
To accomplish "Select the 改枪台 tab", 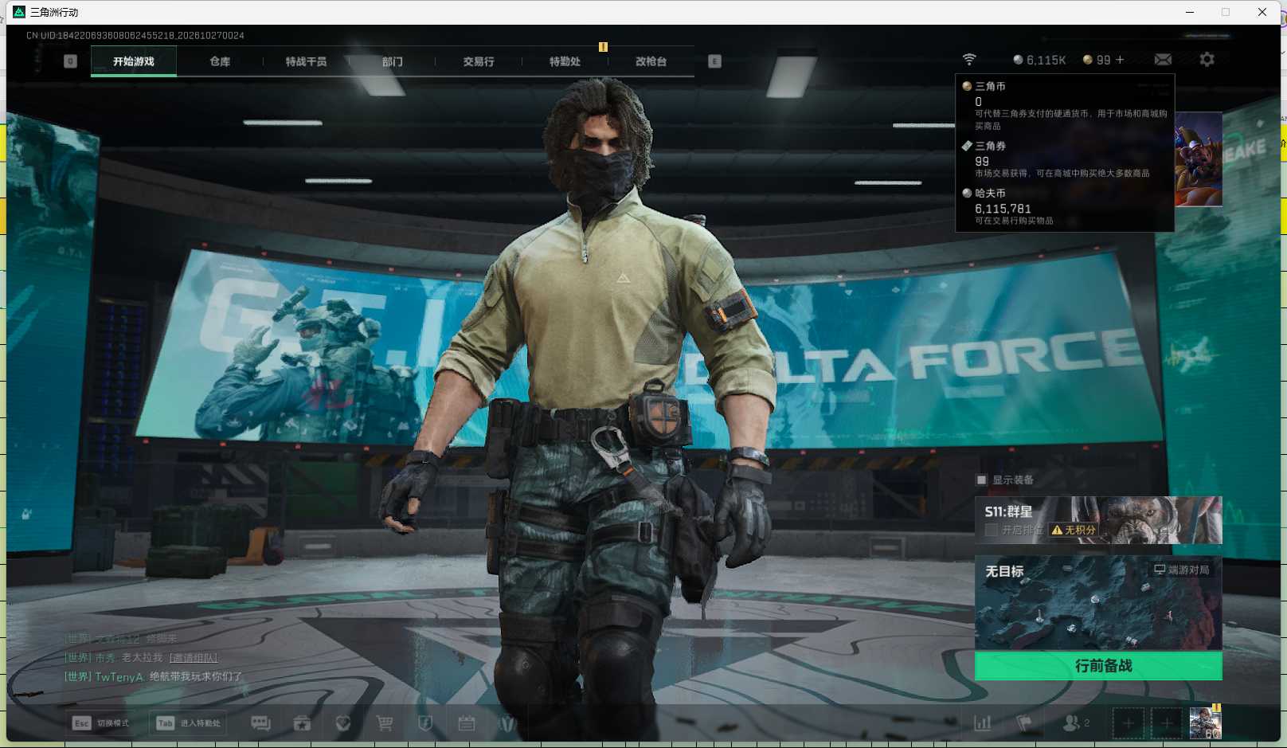I will click(x=651, y=61).
